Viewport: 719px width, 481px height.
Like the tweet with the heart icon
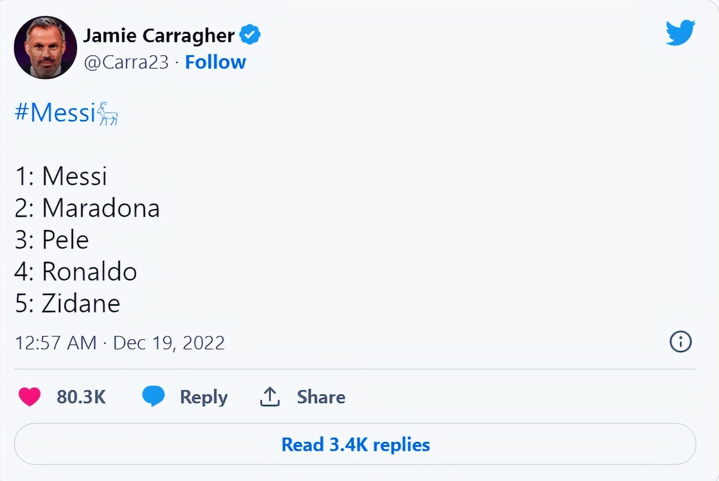30,396
